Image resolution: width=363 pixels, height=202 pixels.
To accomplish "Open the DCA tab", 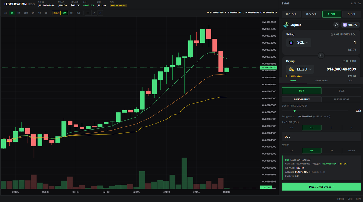I will tap(350, 81).
